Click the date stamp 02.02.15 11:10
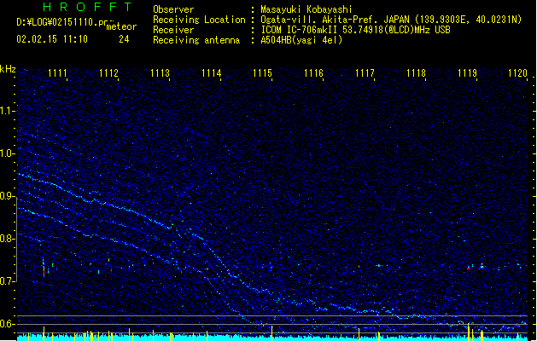This screenshot has width=537, height=341. [x=52, y=39]
